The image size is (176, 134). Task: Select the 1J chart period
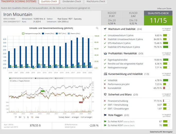tap(24, 117)
